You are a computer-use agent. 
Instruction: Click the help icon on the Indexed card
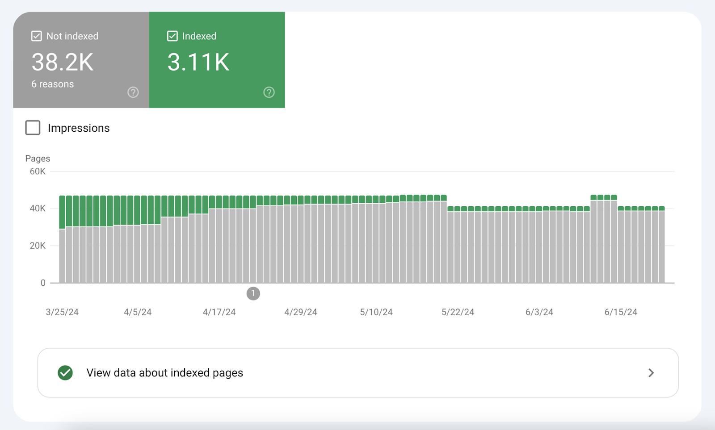point(269,92)
